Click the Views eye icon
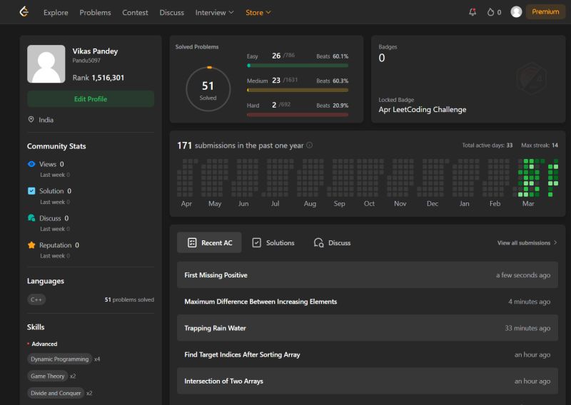This screenshot has height=405, width=571. pos(31,164)
